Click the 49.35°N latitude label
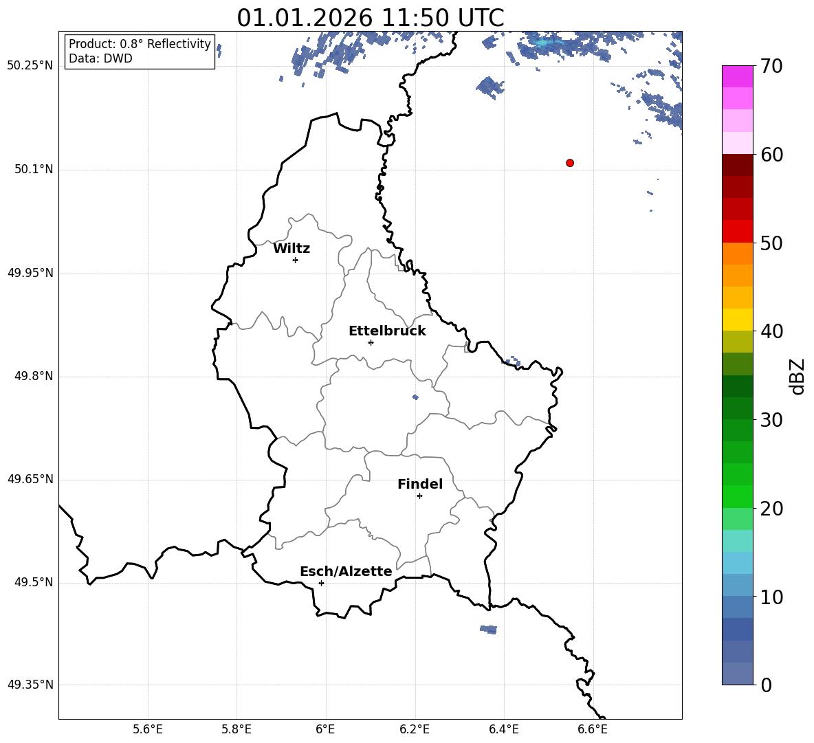814x743 pixels. [x=30, y=685]
